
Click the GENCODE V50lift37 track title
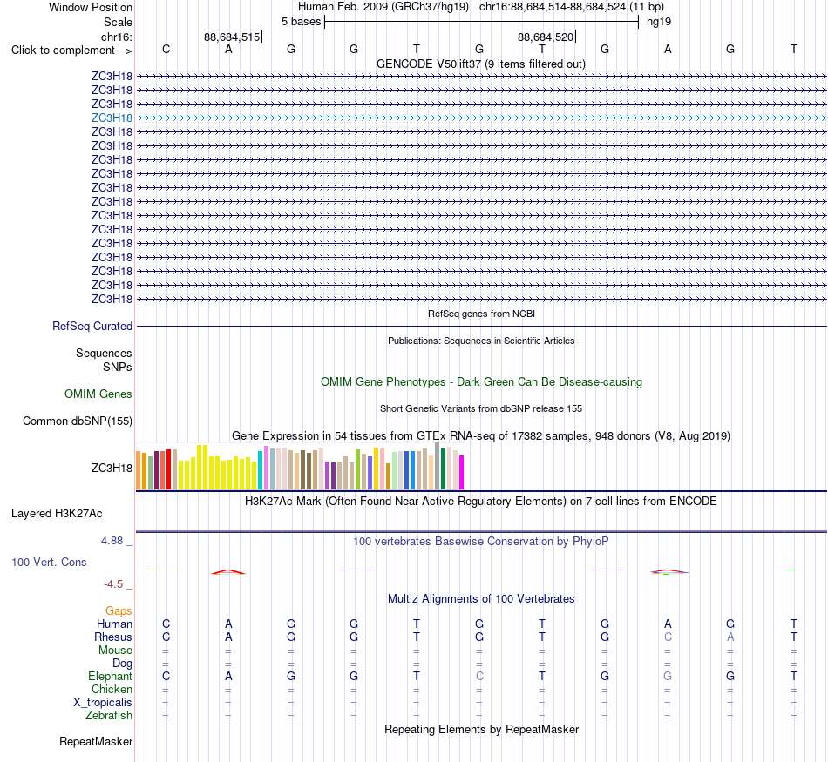481,64
